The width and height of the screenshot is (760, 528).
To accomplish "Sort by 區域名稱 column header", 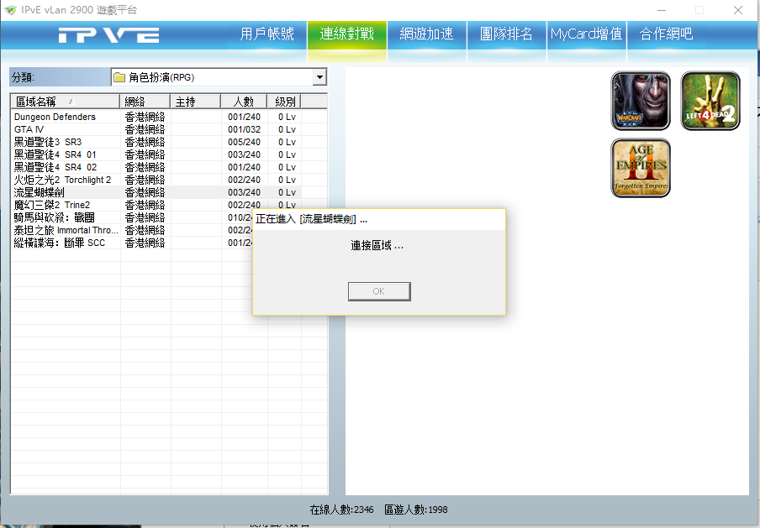I will click(65, 102).
